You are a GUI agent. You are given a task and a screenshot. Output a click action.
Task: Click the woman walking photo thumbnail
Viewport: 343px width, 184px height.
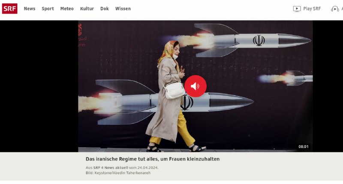[196, 86]
